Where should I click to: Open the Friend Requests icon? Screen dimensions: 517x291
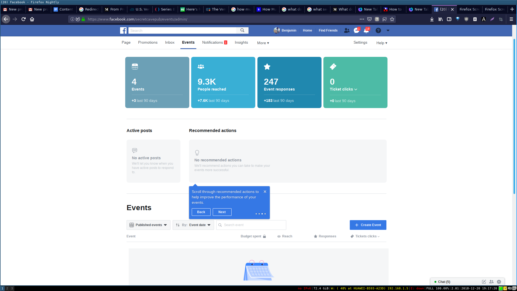point(347,30)
